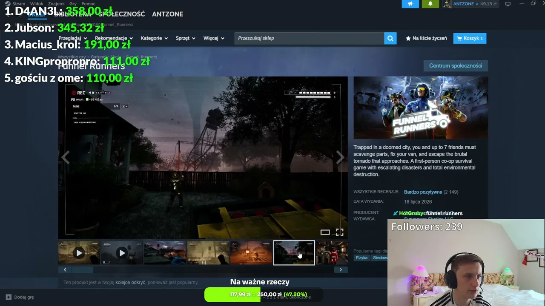Select the orange fire screenshot thumbnail
Viewport: 545px width, 306px height.
coord(251,253)
